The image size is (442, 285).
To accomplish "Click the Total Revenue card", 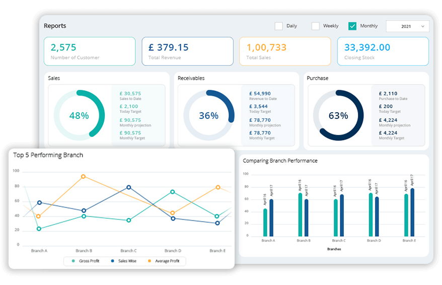I will pos(187,51).
